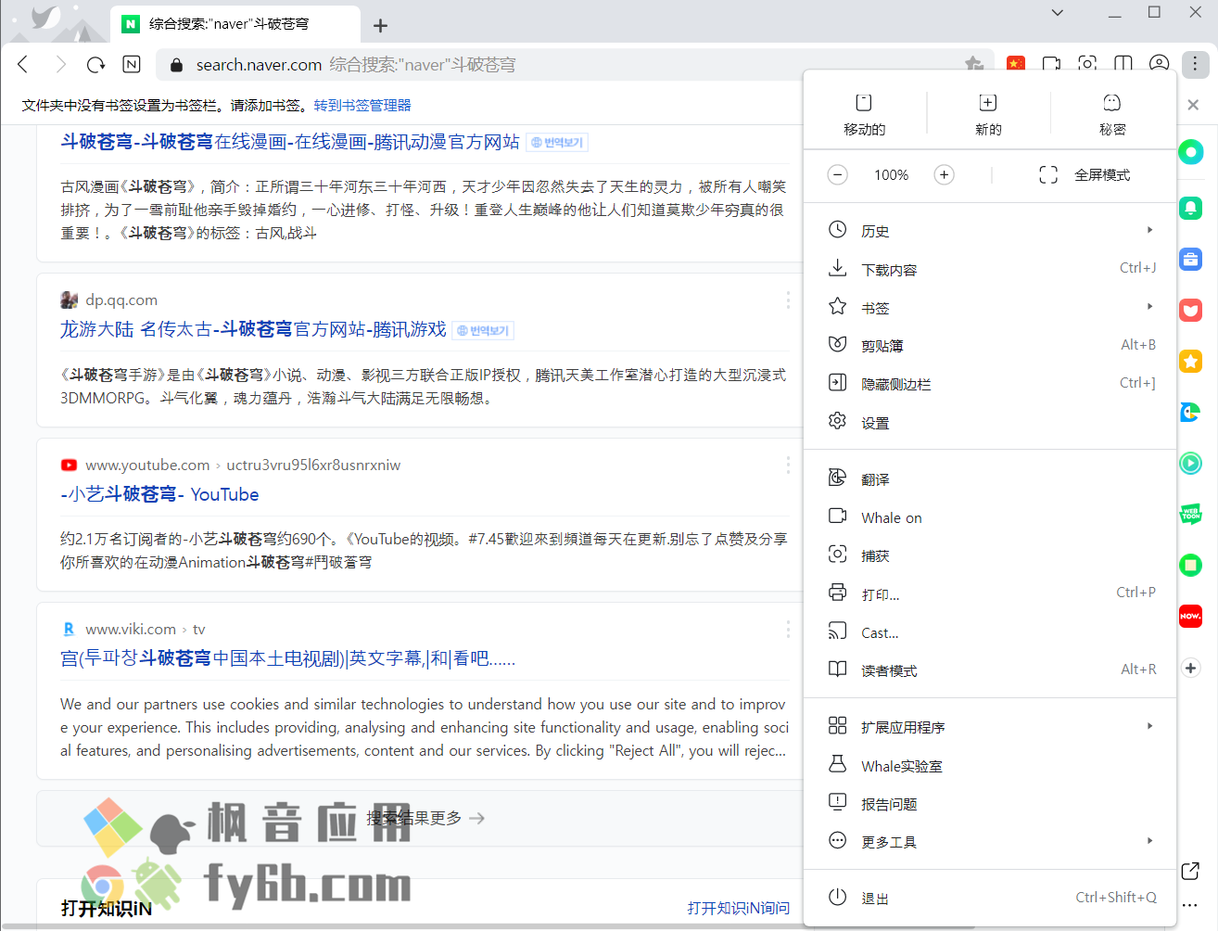1218x931 pixels.
Task: Close the bookmark bar with X
Action: pos(1193,105)
